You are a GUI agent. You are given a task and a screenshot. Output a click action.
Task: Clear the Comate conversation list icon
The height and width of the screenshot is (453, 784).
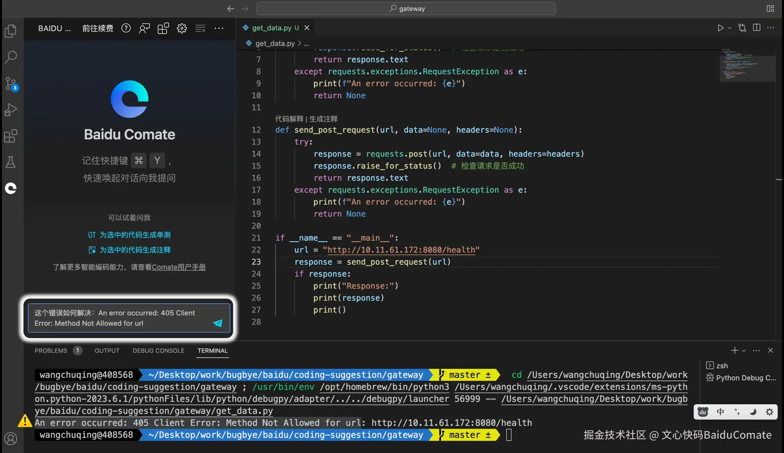[200, 28]
